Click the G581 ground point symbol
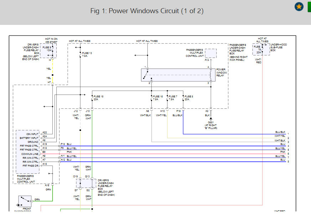 (211, 119)
